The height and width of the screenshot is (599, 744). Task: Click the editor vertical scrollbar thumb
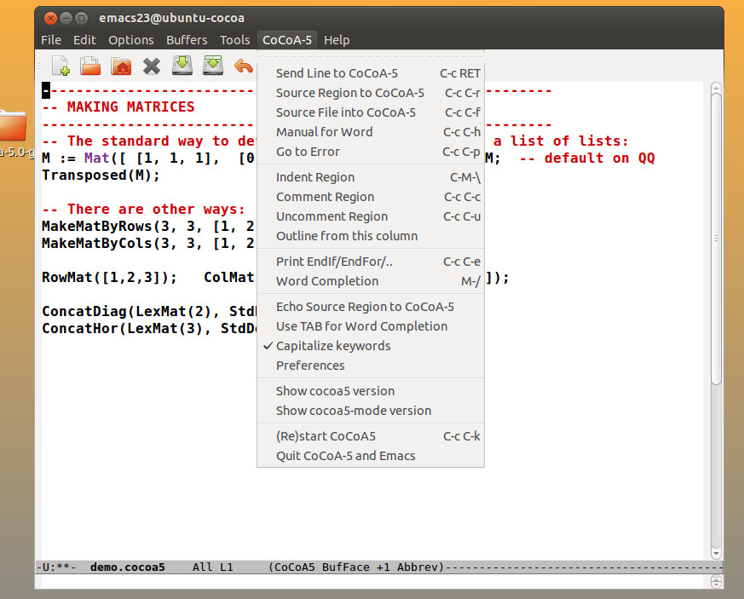pos(717,239)
